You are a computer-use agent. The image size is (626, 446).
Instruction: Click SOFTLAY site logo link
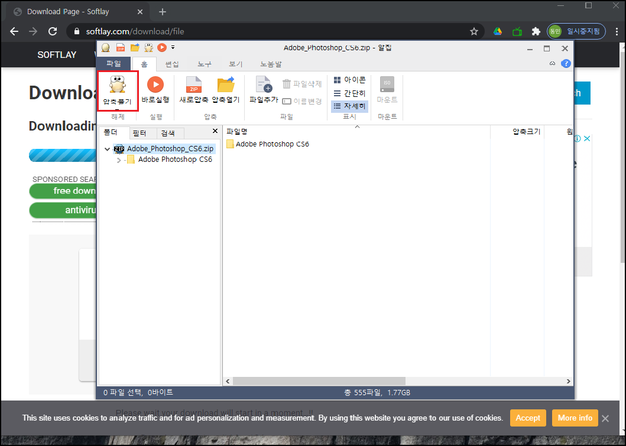[x=57, y=55]
